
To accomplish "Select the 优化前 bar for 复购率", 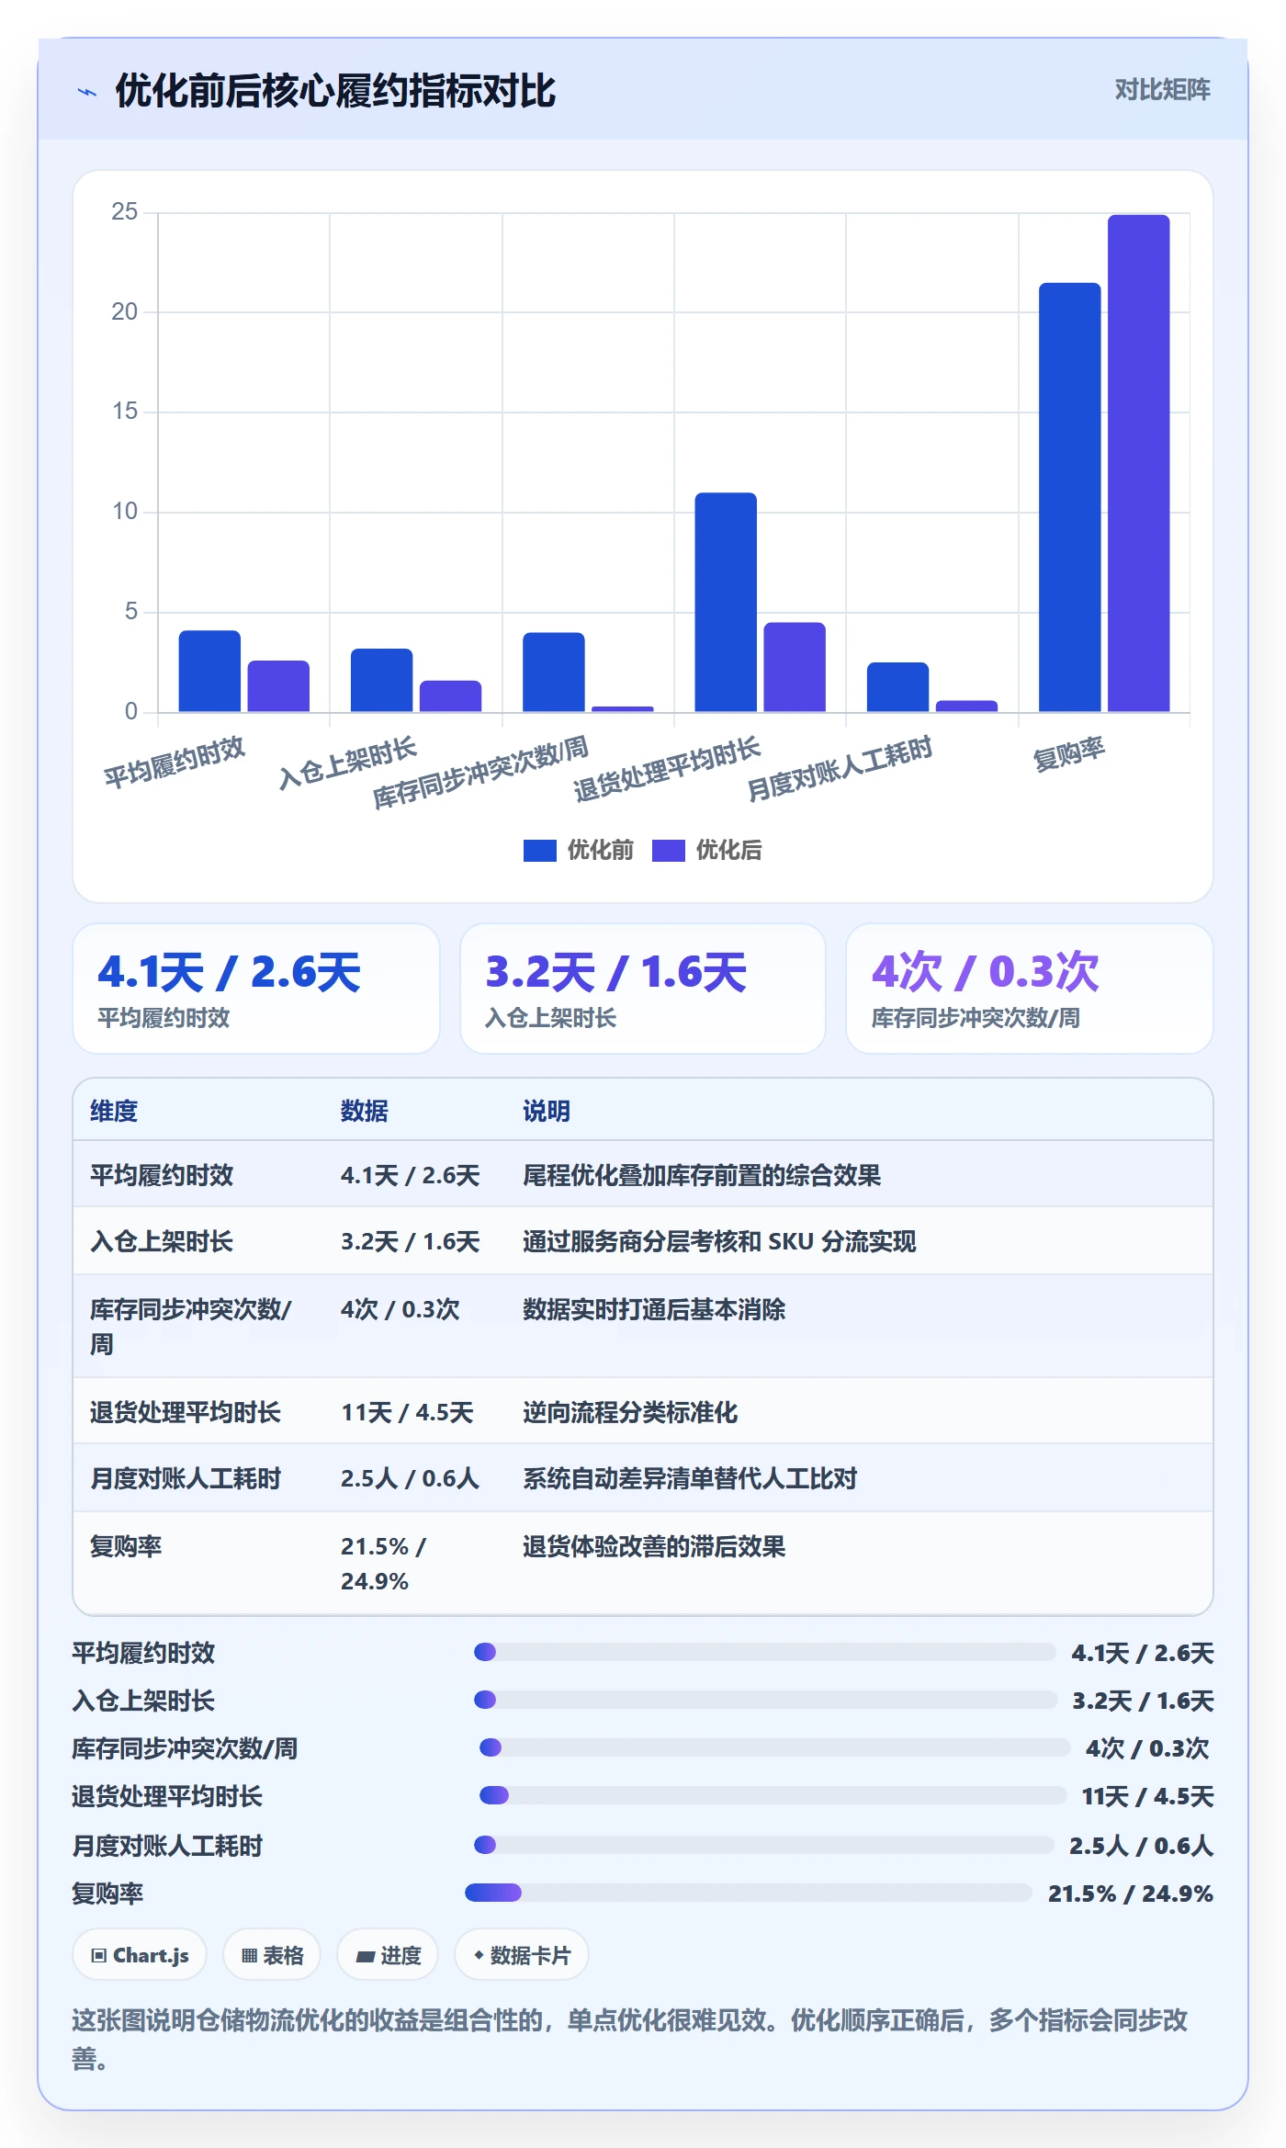I will [x=1069, y=497].
